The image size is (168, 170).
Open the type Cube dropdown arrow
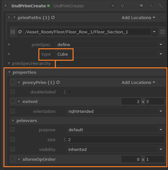coord(161,54)
